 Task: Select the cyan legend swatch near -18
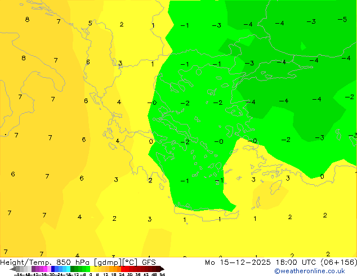(68, 269)
